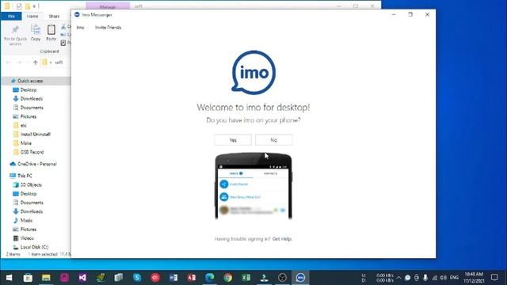Viewport: 507px width, 285px height.
Task: Click the ENG language indicator
Action: click(x=454, y=278)
